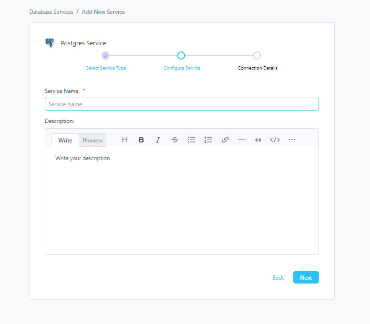Apply italic formatting in the editor
Viewport: 370px width, 324px height.
pyautogui.click(x=158, y=140)
